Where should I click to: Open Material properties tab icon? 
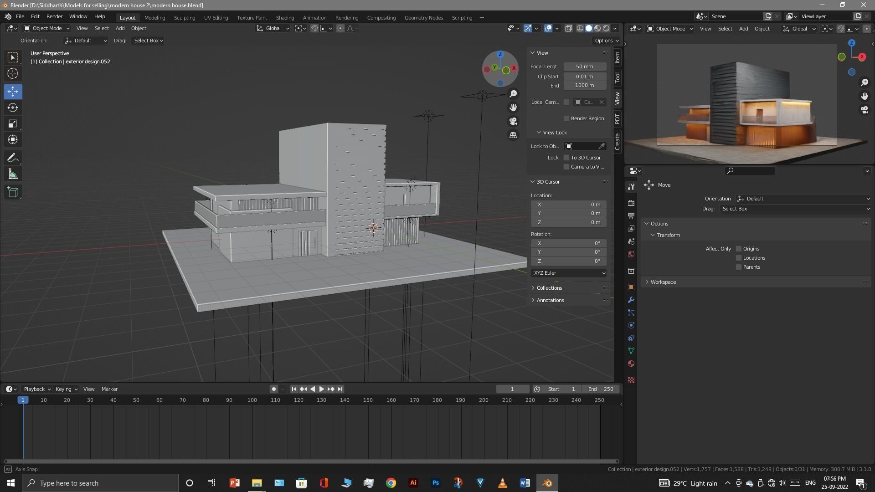point(631,364)
